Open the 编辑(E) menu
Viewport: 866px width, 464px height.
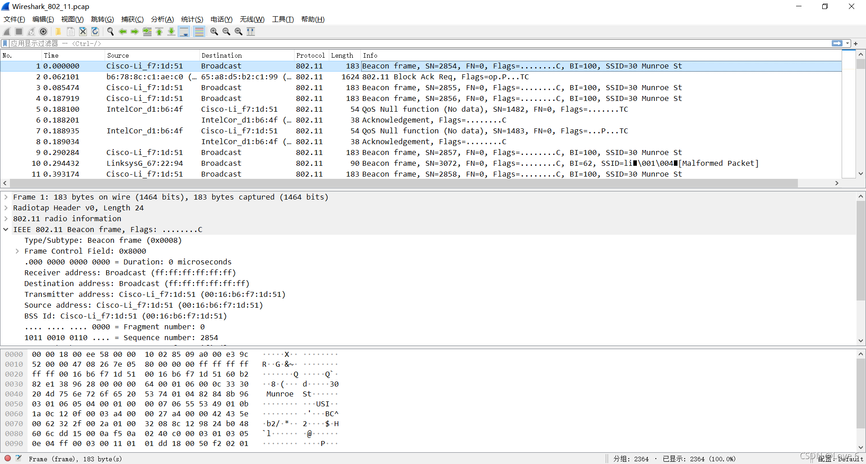pos(43,19)
